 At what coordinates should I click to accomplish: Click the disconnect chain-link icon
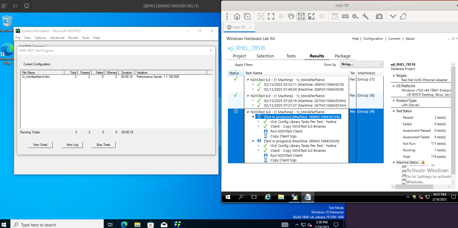tap(403, 16)
